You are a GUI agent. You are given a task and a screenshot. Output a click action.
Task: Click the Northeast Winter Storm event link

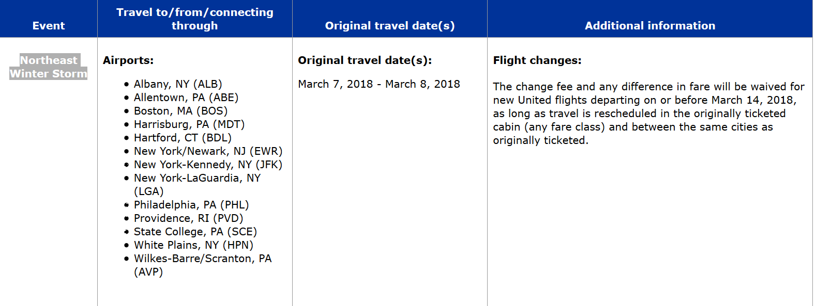[x=49, y=67]
